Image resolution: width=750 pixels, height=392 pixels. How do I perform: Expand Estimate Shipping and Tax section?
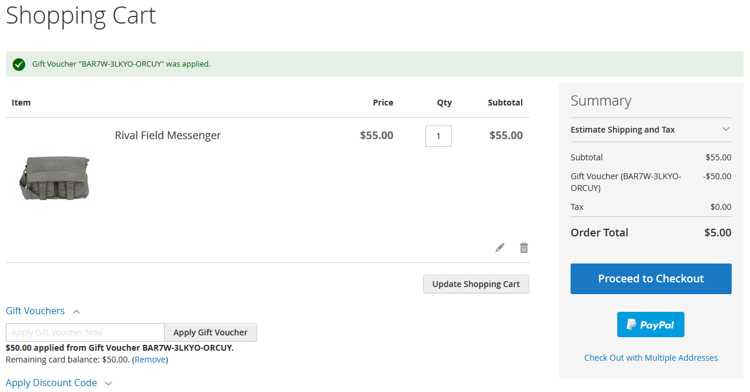tap(623, 130)
